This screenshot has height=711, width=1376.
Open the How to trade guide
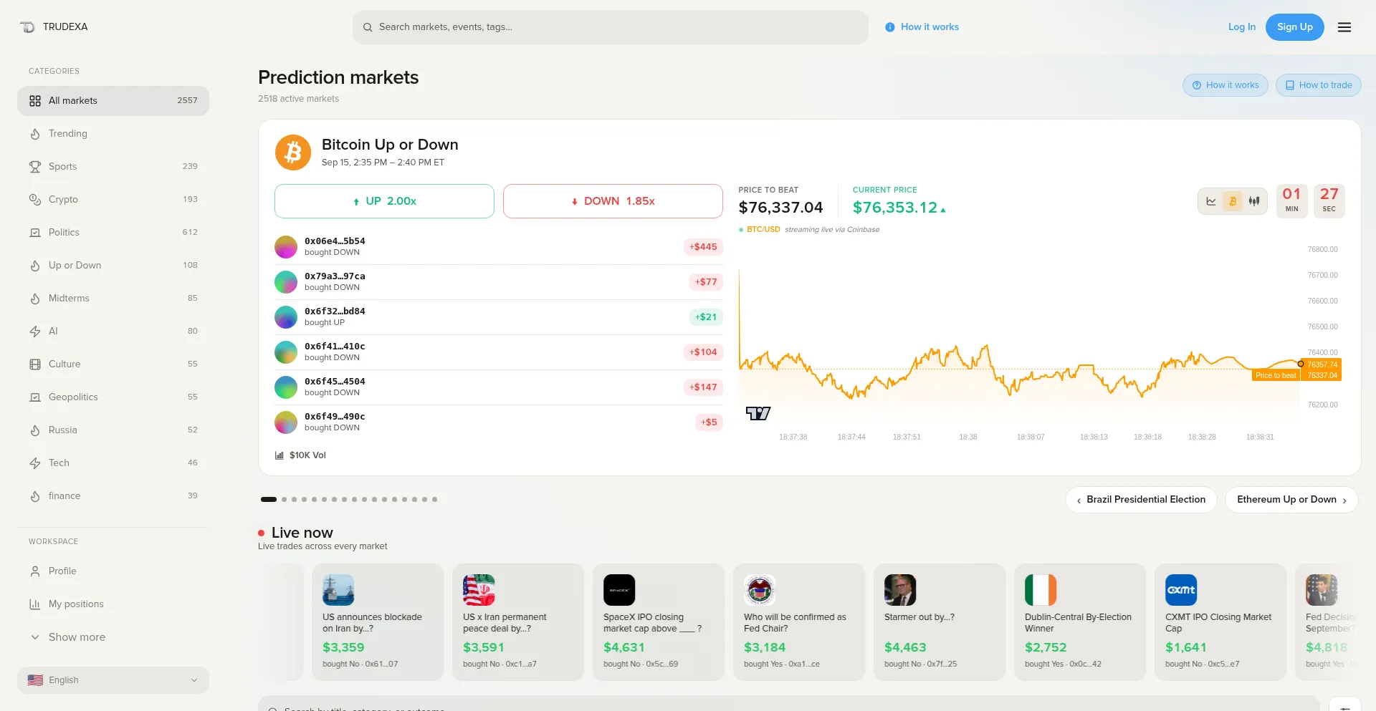coord(1319,85)
